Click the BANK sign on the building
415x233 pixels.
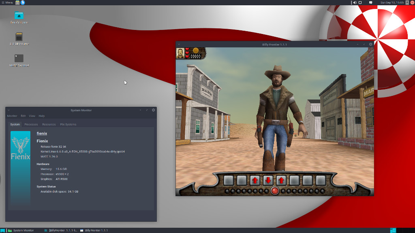coord(207,92)
